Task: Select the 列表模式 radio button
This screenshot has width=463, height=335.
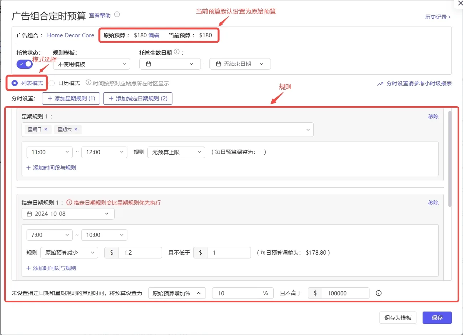Action: coord(15,83)
